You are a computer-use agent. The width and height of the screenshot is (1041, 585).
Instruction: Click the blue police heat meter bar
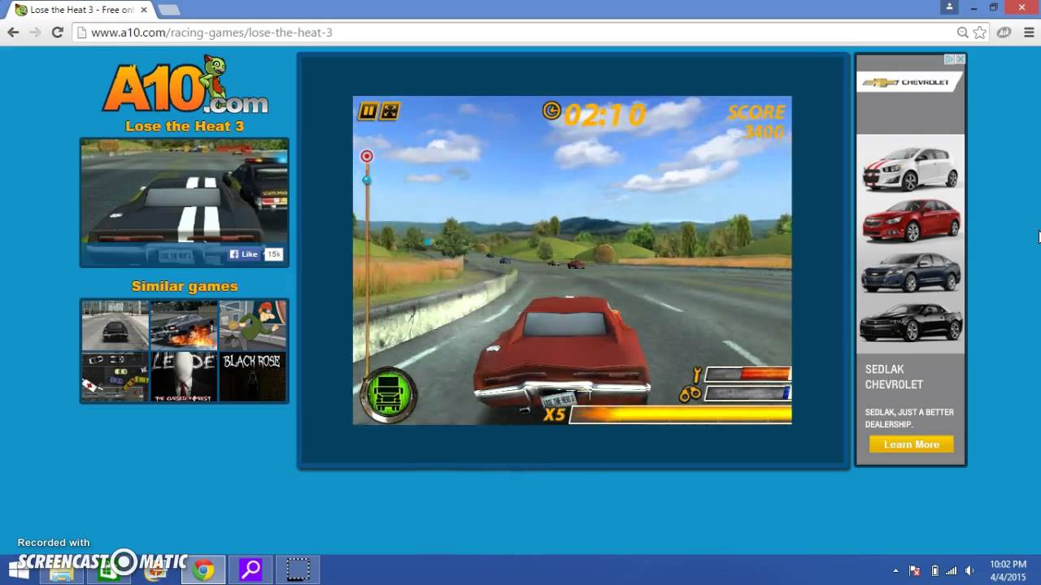(x=748, y=393)
